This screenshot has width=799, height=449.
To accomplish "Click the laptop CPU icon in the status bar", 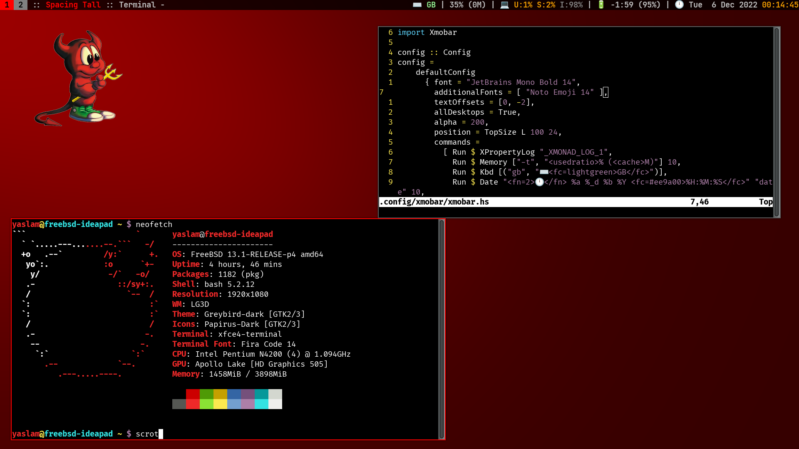I will point(504,5).
